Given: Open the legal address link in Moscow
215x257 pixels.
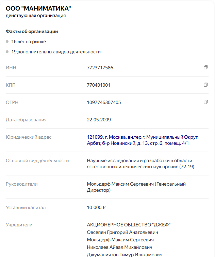Looking at the screenshot, I should pos(142,140).
